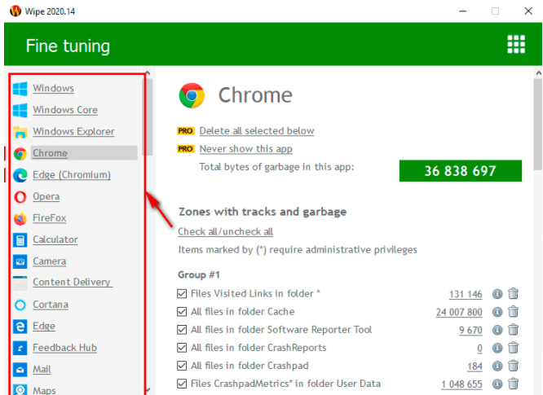Image resolution: width=543 pixels, height=395 pixels.
Task: Click the Cortana circle icon
Action: pyautogui.click(x=20, y=305)
